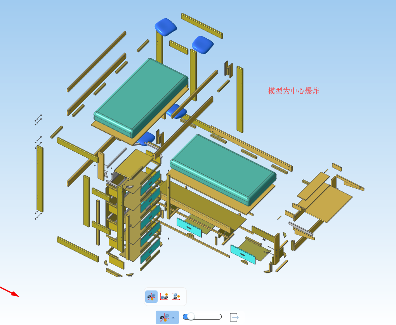
Task: Select the topmost blue seat pad
Action: (x=165, y=27)
